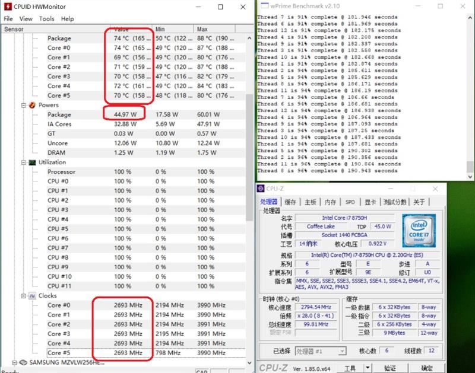Click the Powers section label
The width and height of the screenshot is (475, 373).
point(49,105)
